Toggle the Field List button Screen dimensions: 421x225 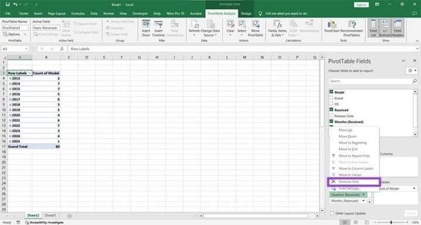pyautogui.click(x=373, y=28)
